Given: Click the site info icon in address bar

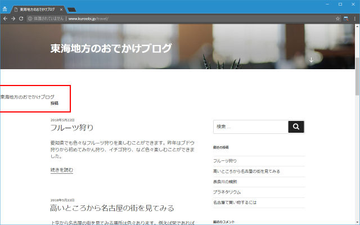Looking at the screenshot, I should 30,19.
